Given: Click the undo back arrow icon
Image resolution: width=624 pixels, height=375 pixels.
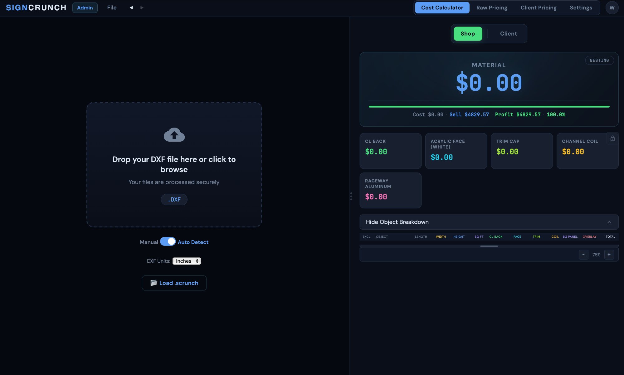Looking at the screenshot, I should click(x=131, y=7).
